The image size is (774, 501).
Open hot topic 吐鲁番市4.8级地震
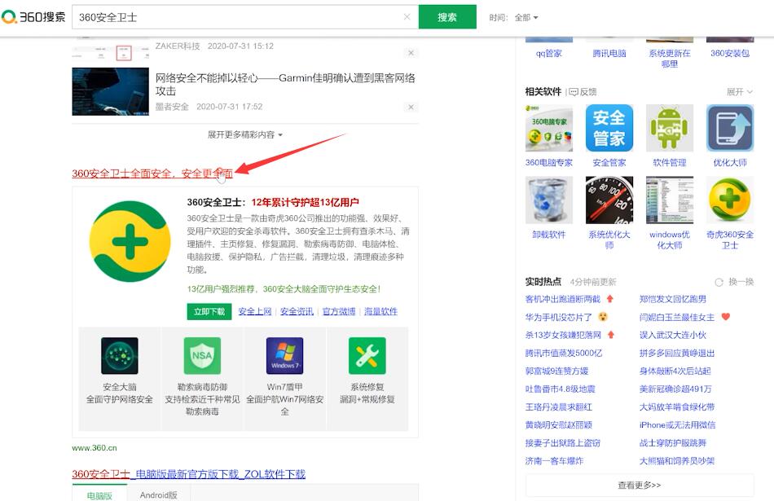tap(561, 389)
